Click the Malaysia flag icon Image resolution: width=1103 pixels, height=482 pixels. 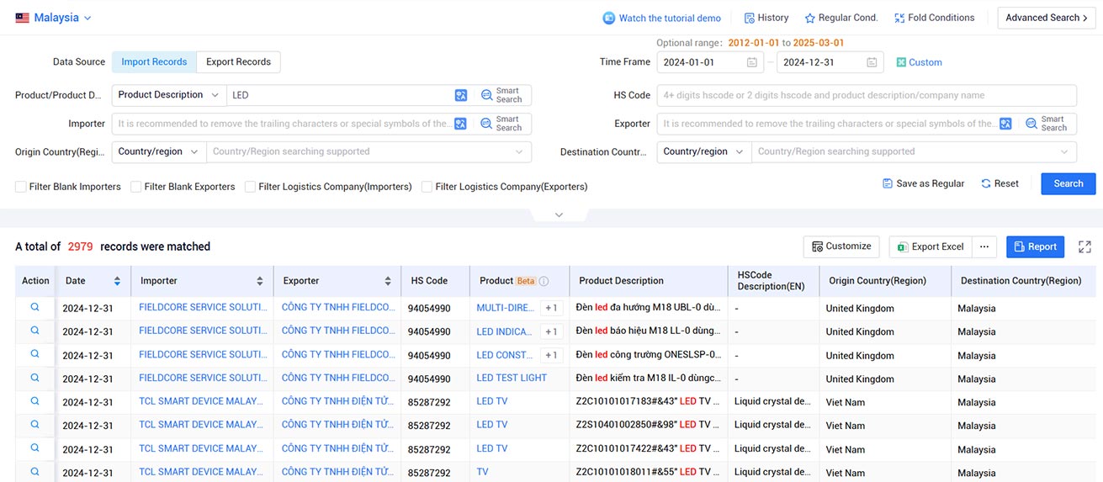coord(22,18)
